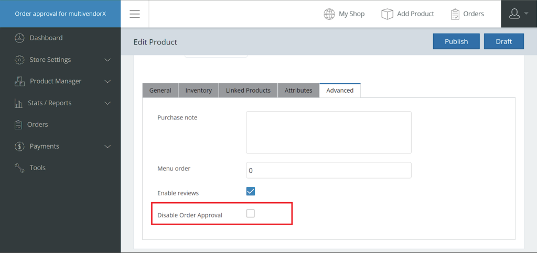Select the sidebar Orders clipboard icon
The height and width of the screenshot is (253, 537).
click(18, 125)
